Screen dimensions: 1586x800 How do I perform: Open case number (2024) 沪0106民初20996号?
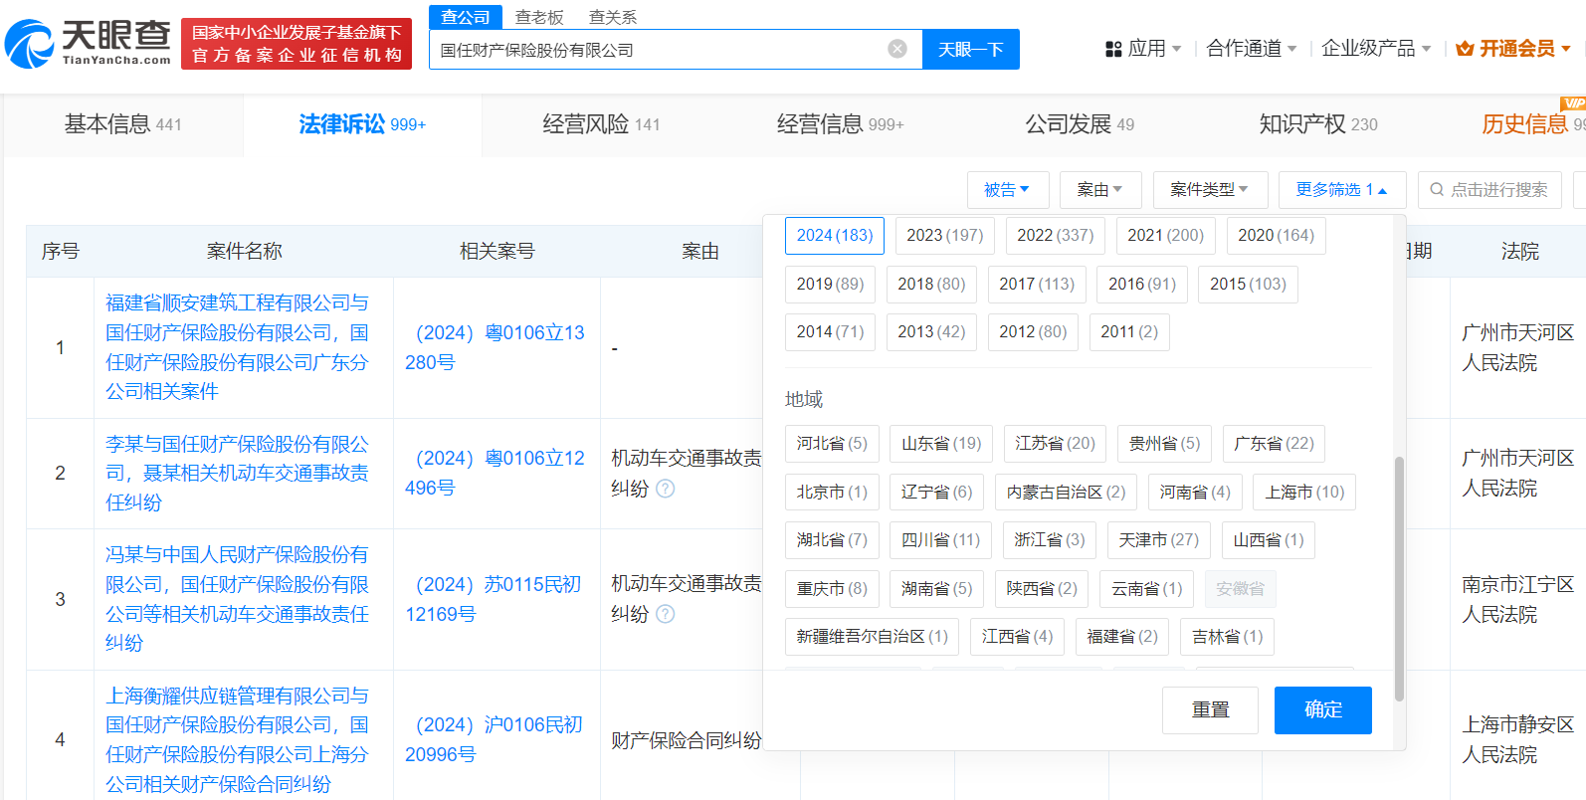pos(494,739)
